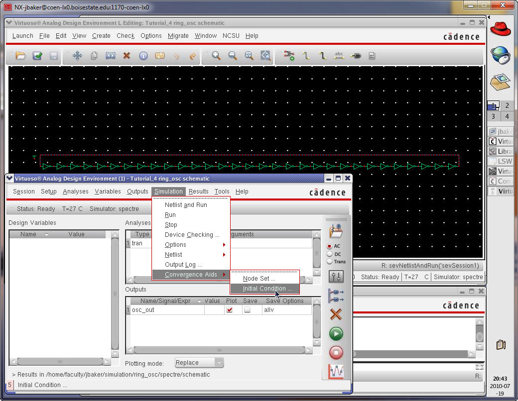Select the Create Instance toolbar icon
The image size is (518, 401).
click(x=289, y=56)
